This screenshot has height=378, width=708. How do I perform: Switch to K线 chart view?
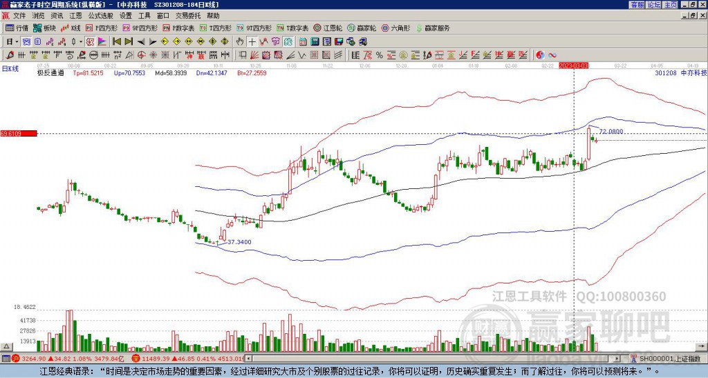[x=71, y=28]
